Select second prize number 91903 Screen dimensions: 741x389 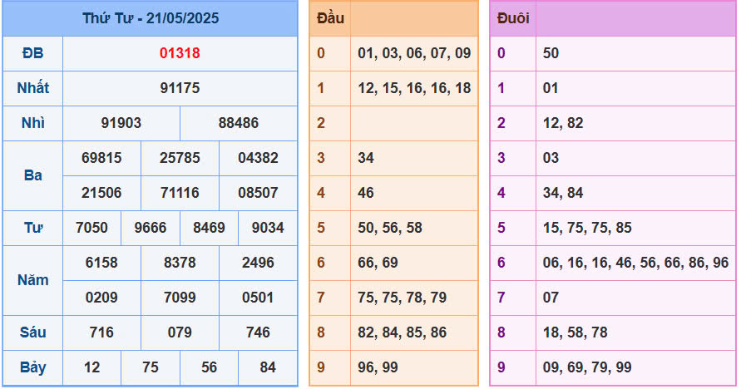(x=121, y=123)
